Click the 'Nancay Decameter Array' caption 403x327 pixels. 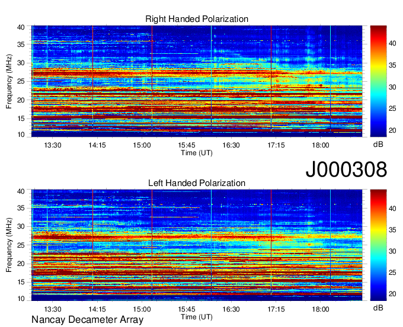coord(87,320)
